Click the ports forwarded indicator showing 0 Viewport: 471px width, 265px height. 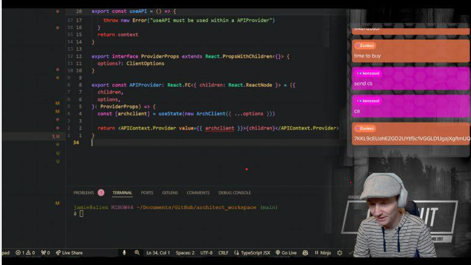[46, 253]
